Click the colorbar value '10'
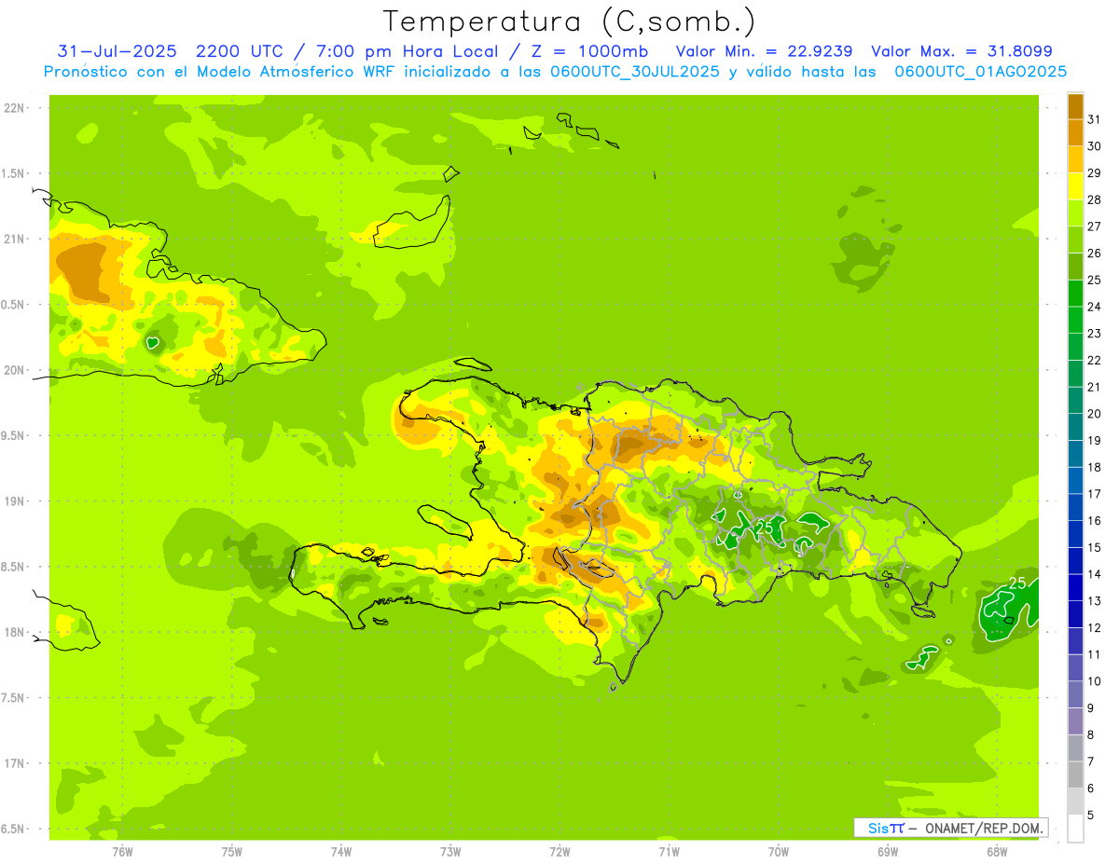The height and width of the screenshot is (864, 1119). 1094,681
